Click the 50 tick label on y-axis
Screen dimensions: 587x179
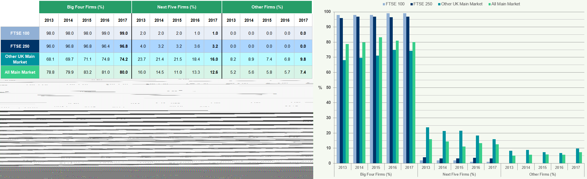328,88
